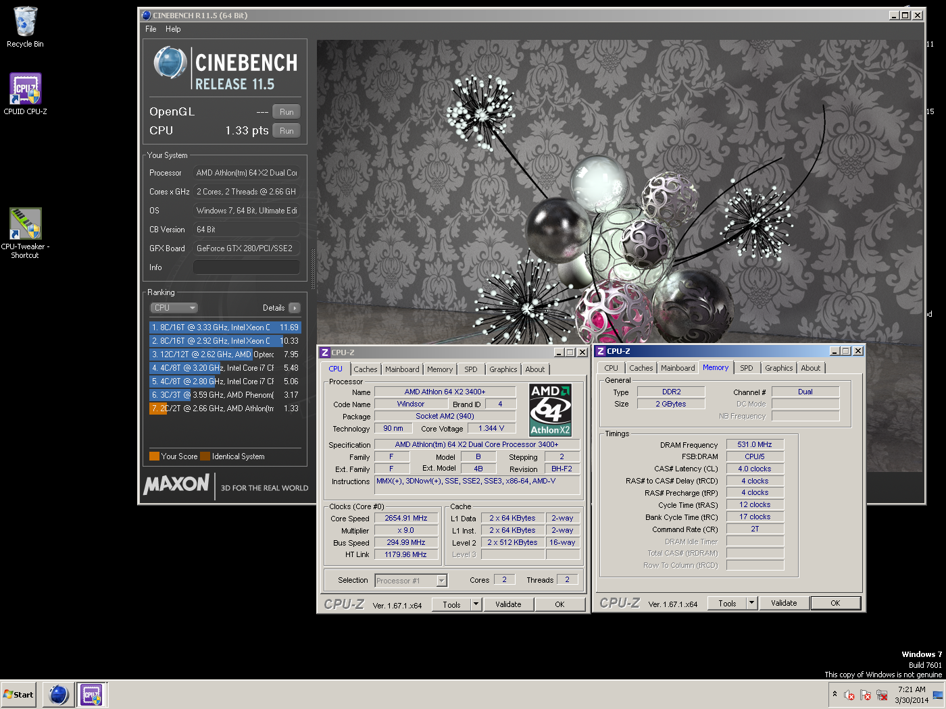This screenshot has width=946, height=709.
Task: Select ranking row 6 AMD Phenom
Action: point(225,395)
